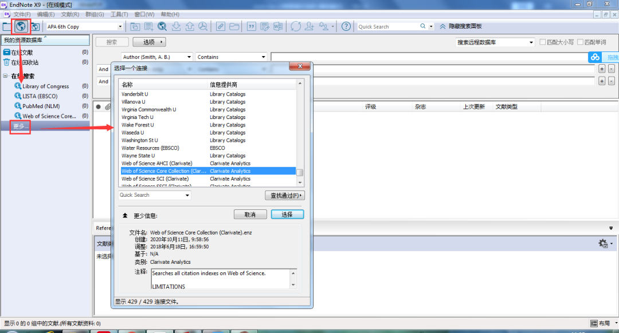Viewport: 619px width, 333px height.
Task: Open the Author (Smith, A. B.) field dropdown
Action: 189,57
